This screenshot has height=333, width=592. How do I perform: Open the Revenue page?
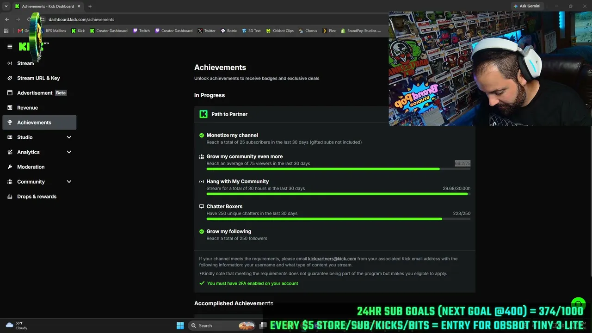[x=39, y=108]
